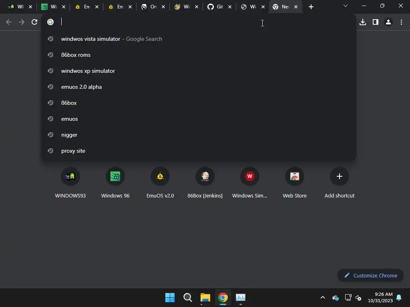Click the Chrome taskbar icon
The height and width of the screenshot is (307, 410).
(x=223, y=297)
